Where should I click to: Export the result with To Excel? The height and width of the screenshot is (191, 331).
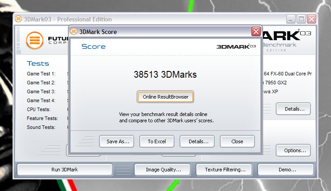tap(157, 141)
